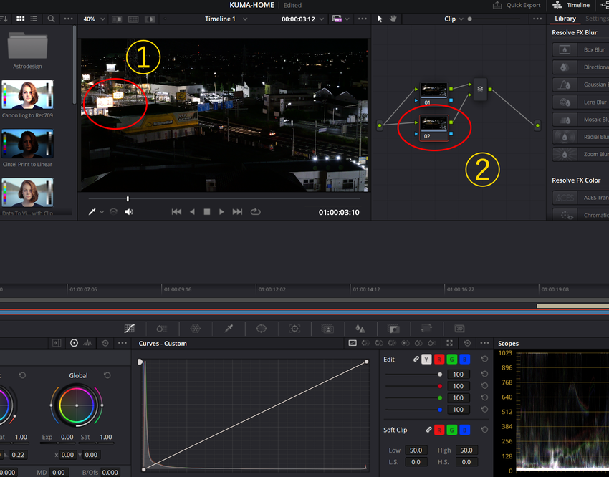
Task: Adjust the Y intensity slider handle
Action: point(440,375)
